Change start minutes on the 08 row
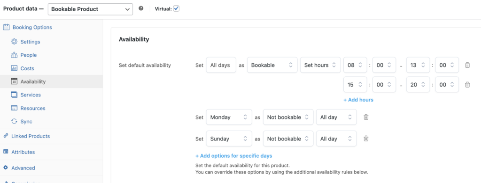 384,65
